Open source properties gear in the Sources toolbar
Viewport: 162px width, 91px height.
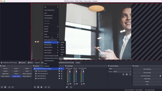[42, 87]
